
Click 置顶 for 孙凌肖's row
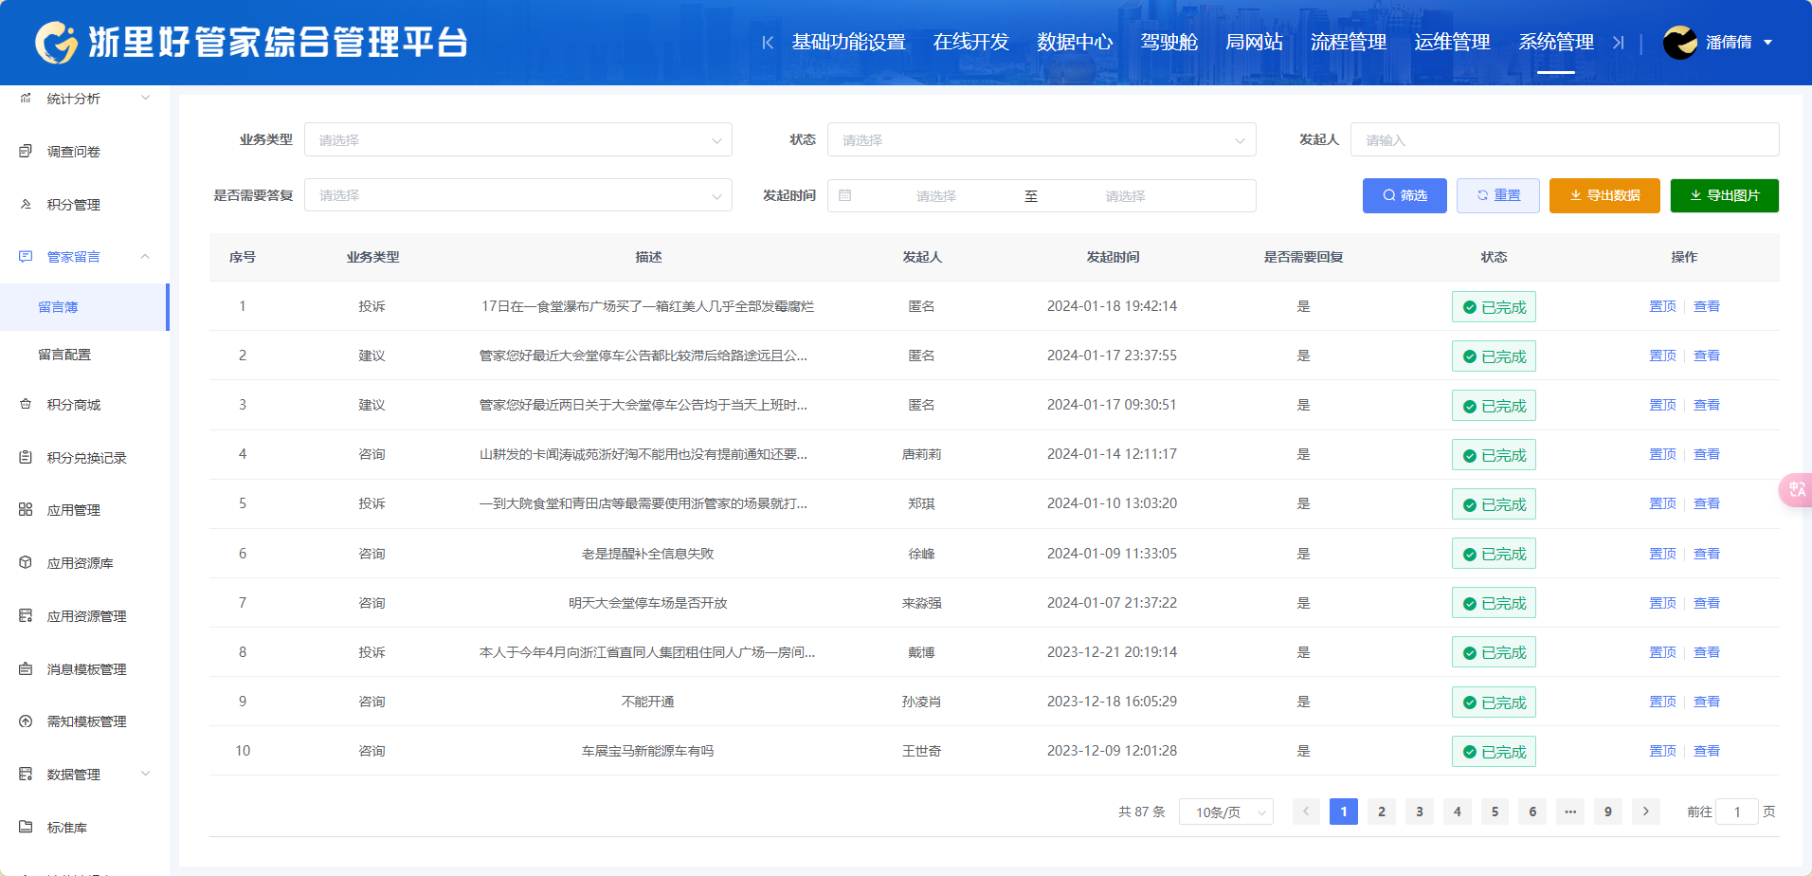coord(1662,702)
